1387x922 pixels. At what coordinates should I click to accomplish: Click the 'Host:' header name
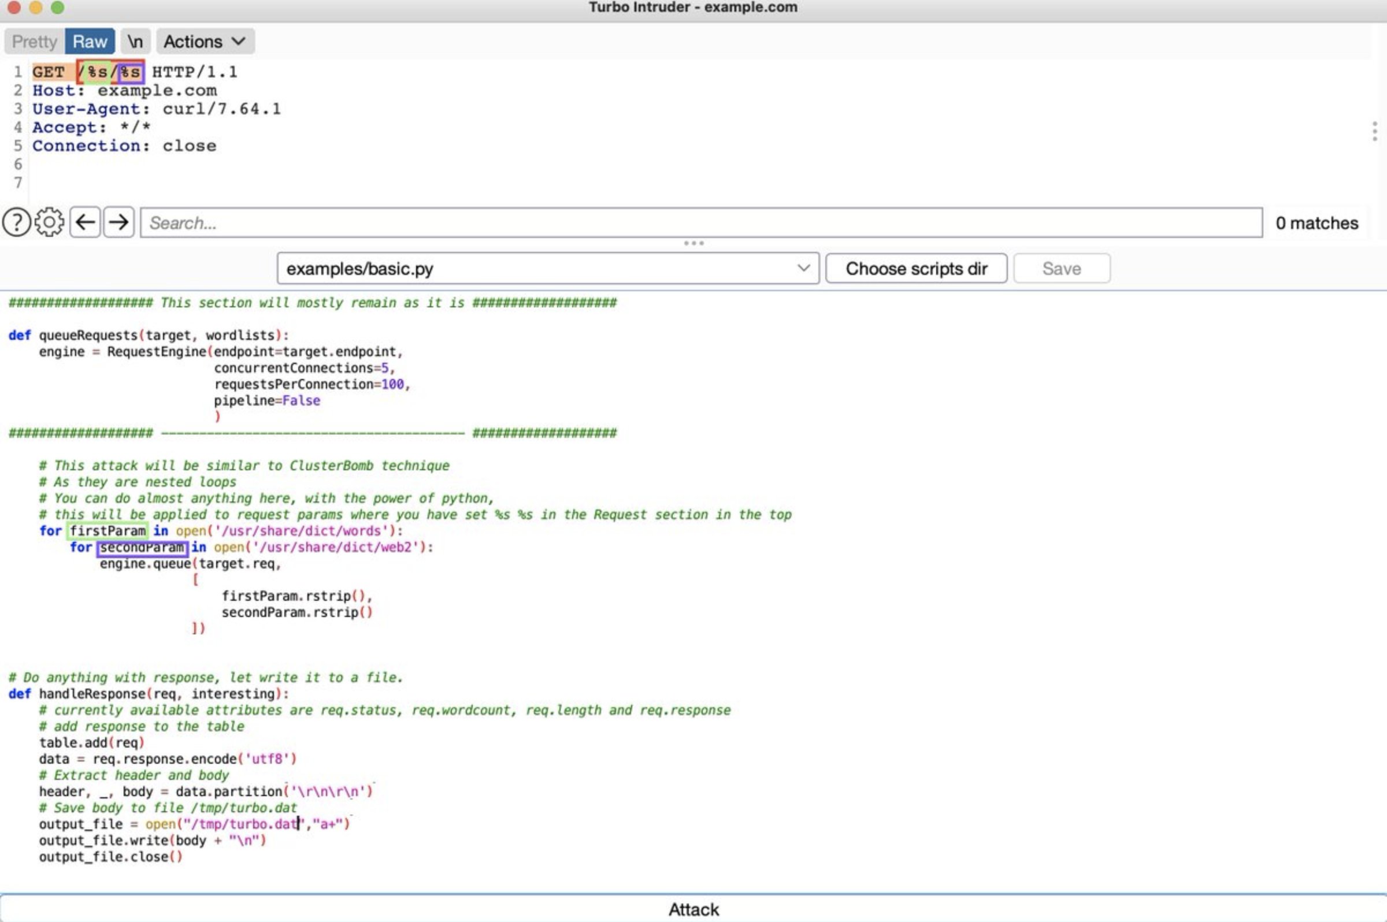58,91
